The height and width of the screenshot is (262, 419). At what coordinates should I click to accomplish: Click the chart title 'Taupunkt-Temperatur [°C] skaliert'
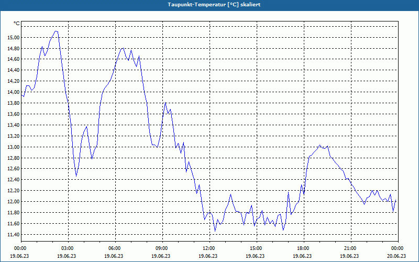pos(214,5)
